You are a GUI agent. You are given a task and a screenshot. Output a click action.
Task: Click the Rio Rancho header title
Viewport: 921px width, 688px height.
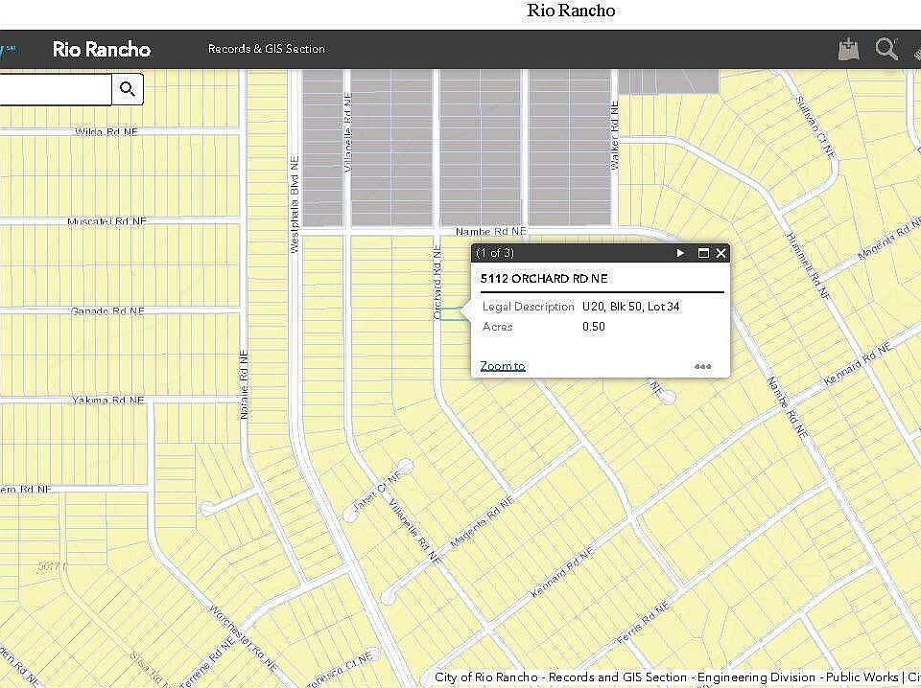tap(102, 49)
